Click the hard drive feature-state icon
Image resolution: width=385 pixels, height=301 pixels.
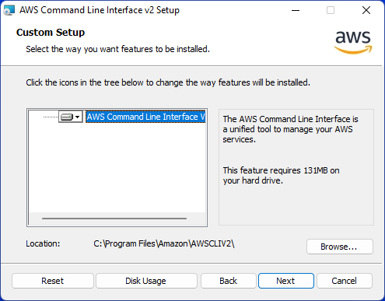pos(67,117)
